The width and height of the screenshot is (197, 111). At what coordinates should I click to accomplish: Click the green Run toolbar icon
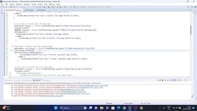[x=44, y=7]
